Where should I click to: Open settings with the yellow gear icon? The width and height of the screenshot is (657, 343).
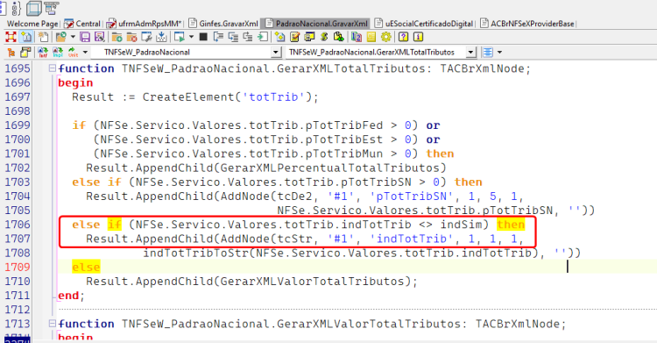[386, 37]
